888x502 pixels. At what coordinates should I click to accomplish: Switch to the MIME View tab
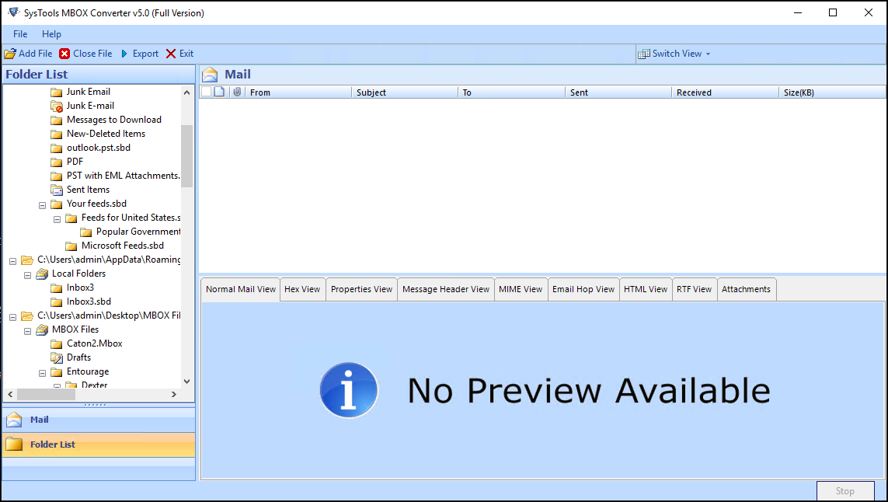pyautogui.click(x=521, y=290)
